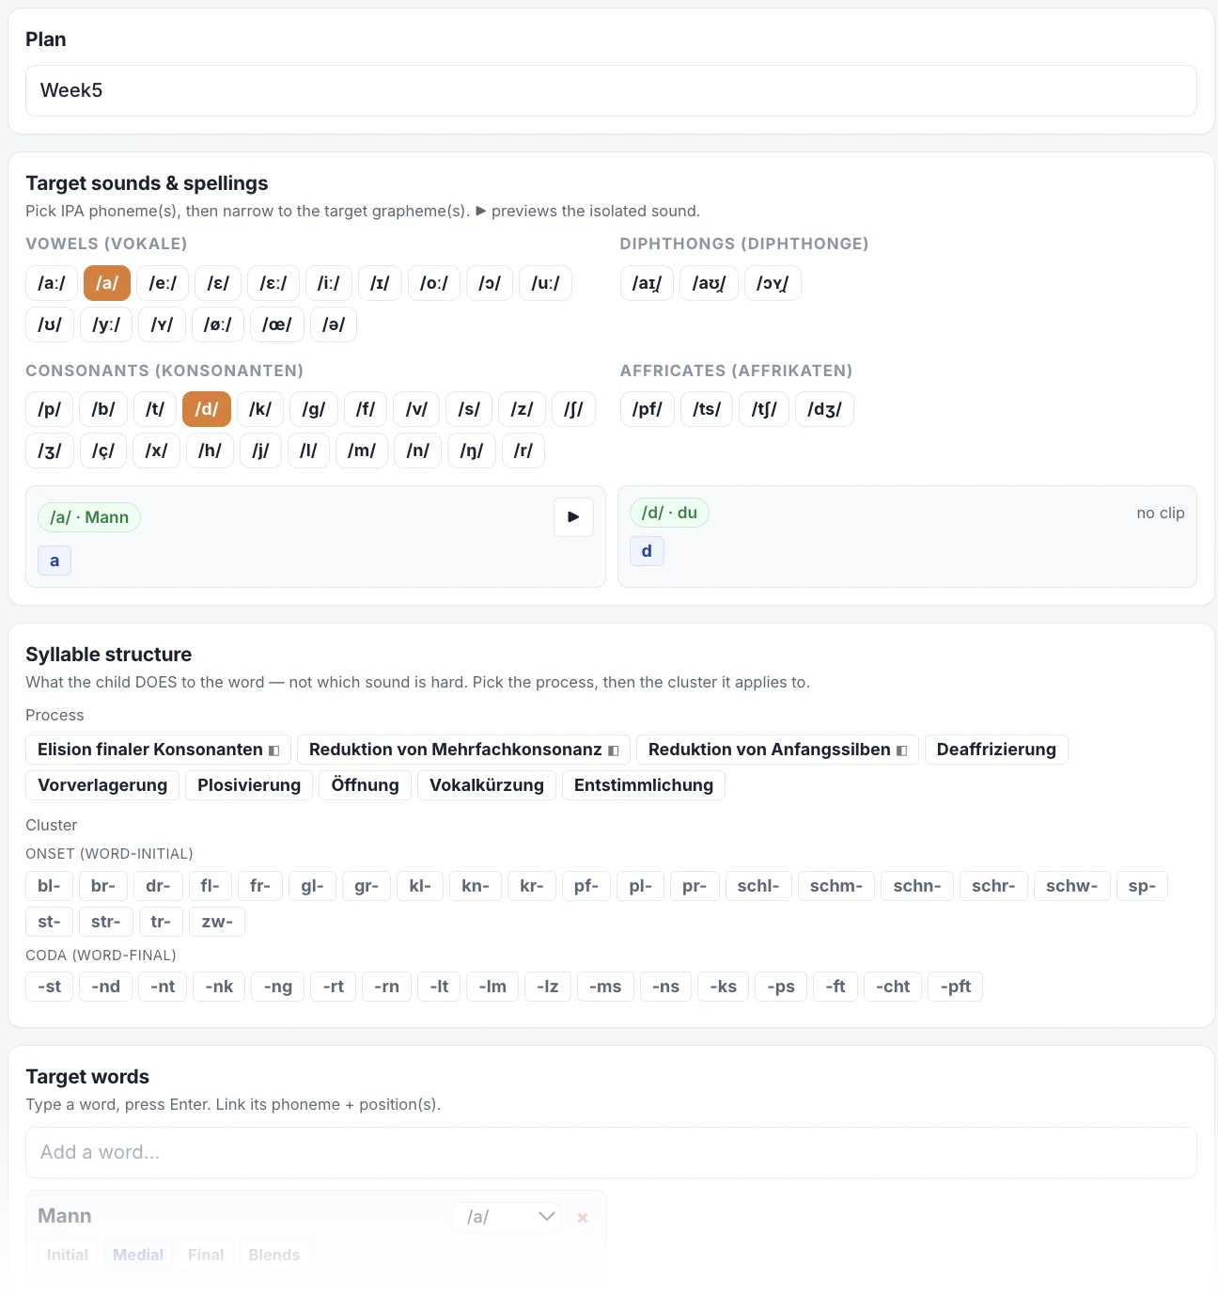Select the /tʃ/ affricate chip
This screenshot has height=1296, width=1218.
764,409
